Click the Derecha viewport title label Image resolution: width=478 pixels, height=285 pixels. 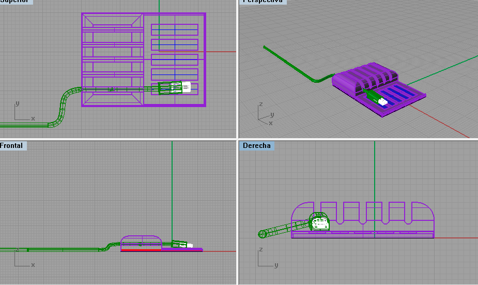(x=256, y=146)
